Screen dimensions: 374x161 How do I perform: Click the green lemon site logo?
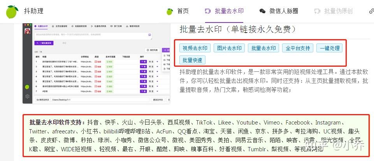click(12, 11)
